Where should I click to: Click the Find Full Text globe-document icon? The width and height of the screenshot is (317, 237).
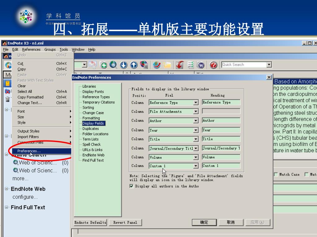144,65
